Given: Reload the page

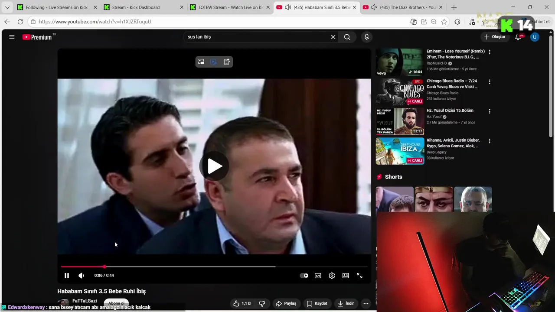Looking at the screenshot, I should pyautogui.click(x=20, y=22).
